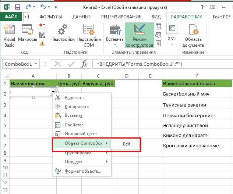This screenshot has width=233, height=194.
Task: Select header cell 'Выручка, руб.'
Action: [x=98, y=83]
